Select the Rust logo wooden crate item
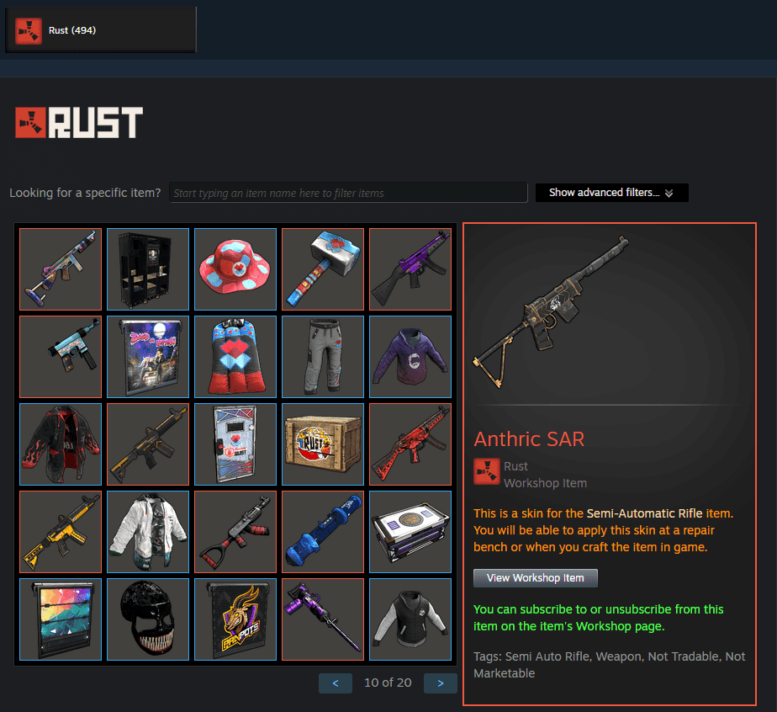777x712 pixels. pyautogui.click(x=323, y=444)
